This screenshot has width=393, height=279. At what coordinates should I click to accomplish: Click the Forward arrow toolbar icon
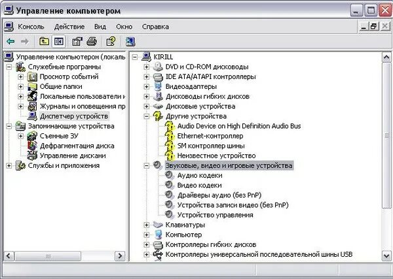coord(25,41)
